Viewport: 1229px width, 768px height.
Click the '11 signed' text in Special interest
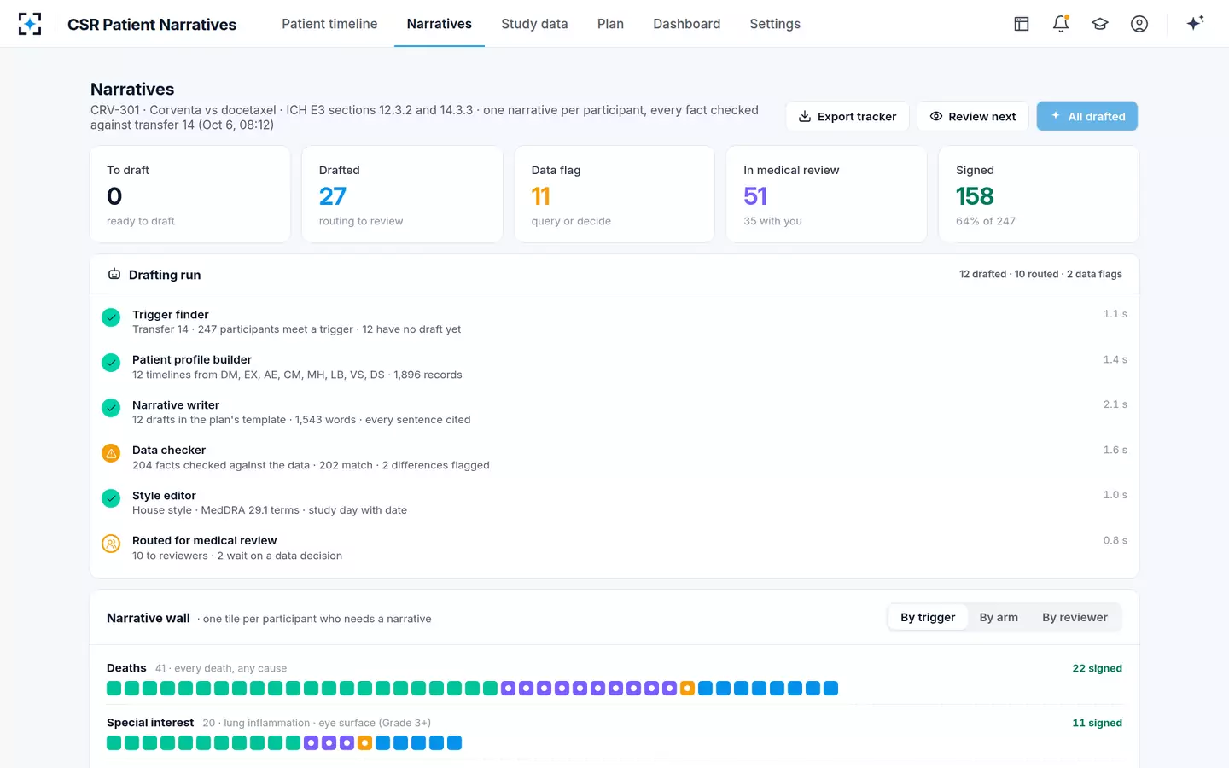tap(1097, 723)
